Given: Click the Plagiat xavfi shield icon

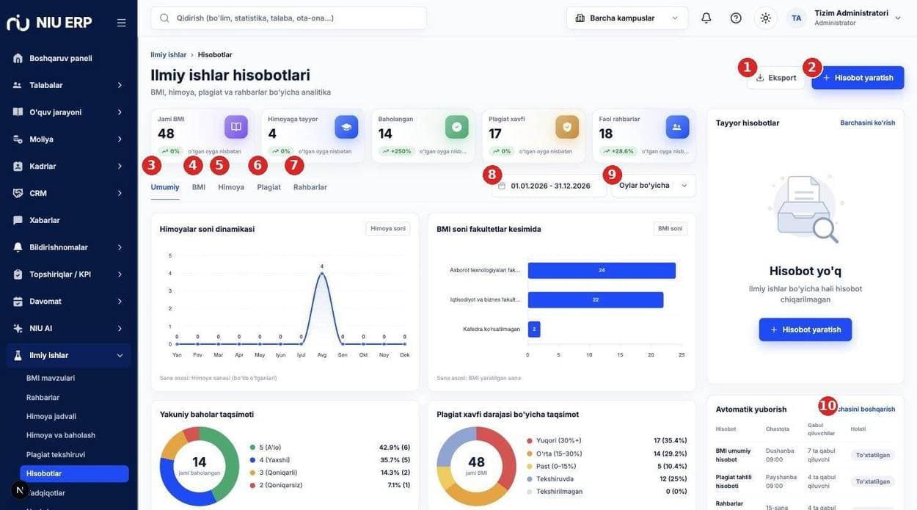Looking at the screenshot, I should tap(567, 127).
